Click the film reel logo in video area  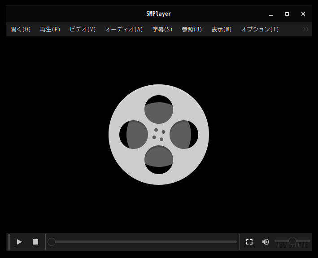point(159,135)
